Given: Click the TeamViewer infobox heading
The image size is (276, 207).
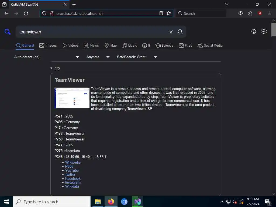Looking at the screenshot, I should coord(70,80).
